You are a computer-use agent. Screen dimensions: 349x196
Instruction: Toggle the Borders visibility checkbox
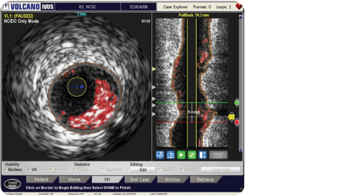point(5,170)
